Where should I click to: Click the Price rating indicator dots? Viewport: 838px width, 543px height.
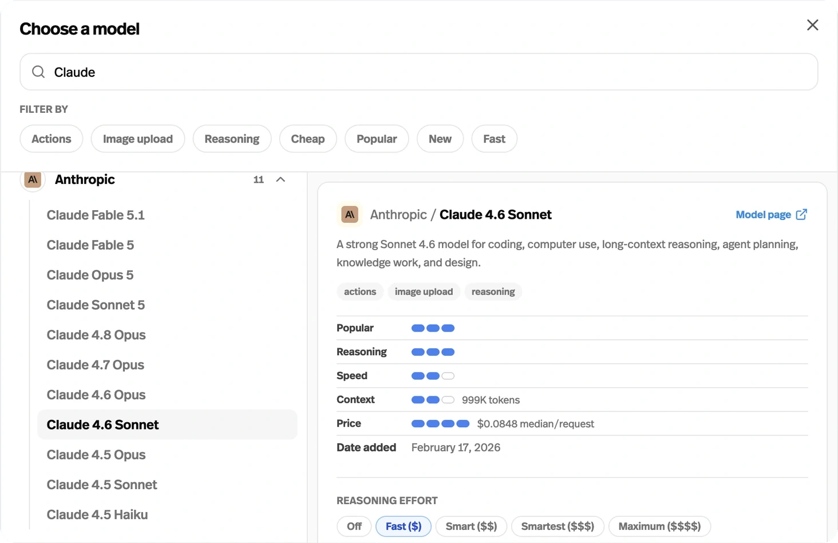coord(440,424)
